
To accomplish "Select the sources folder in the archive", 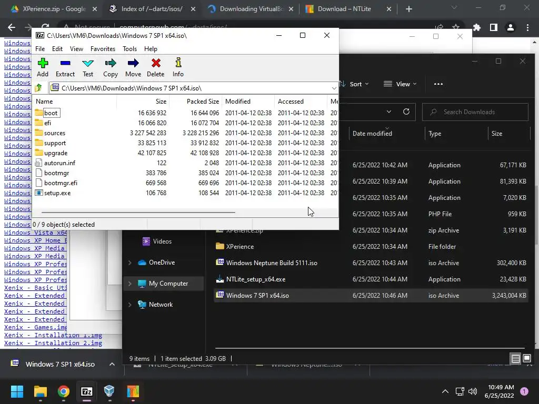I will click(54, 133).
